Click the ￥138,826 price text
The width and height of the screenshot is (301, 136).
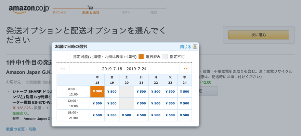coord(21,108)
